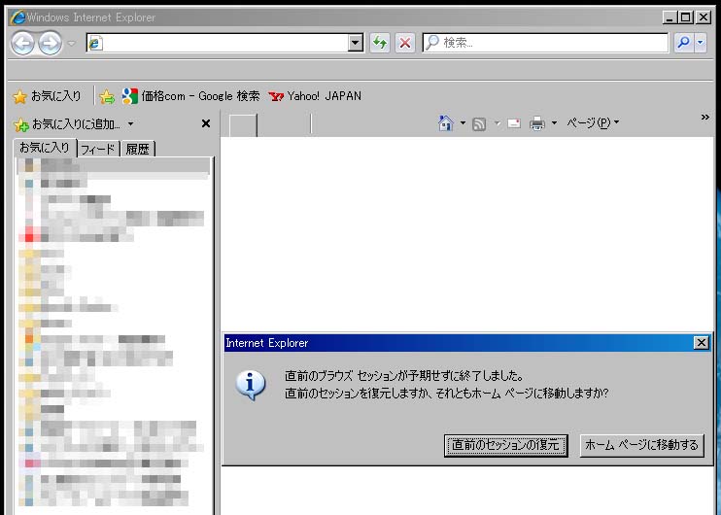The height and width of the screenshot is (515, 721).
Task: Click 直前のセッションの復元 button
Action: 506,446
